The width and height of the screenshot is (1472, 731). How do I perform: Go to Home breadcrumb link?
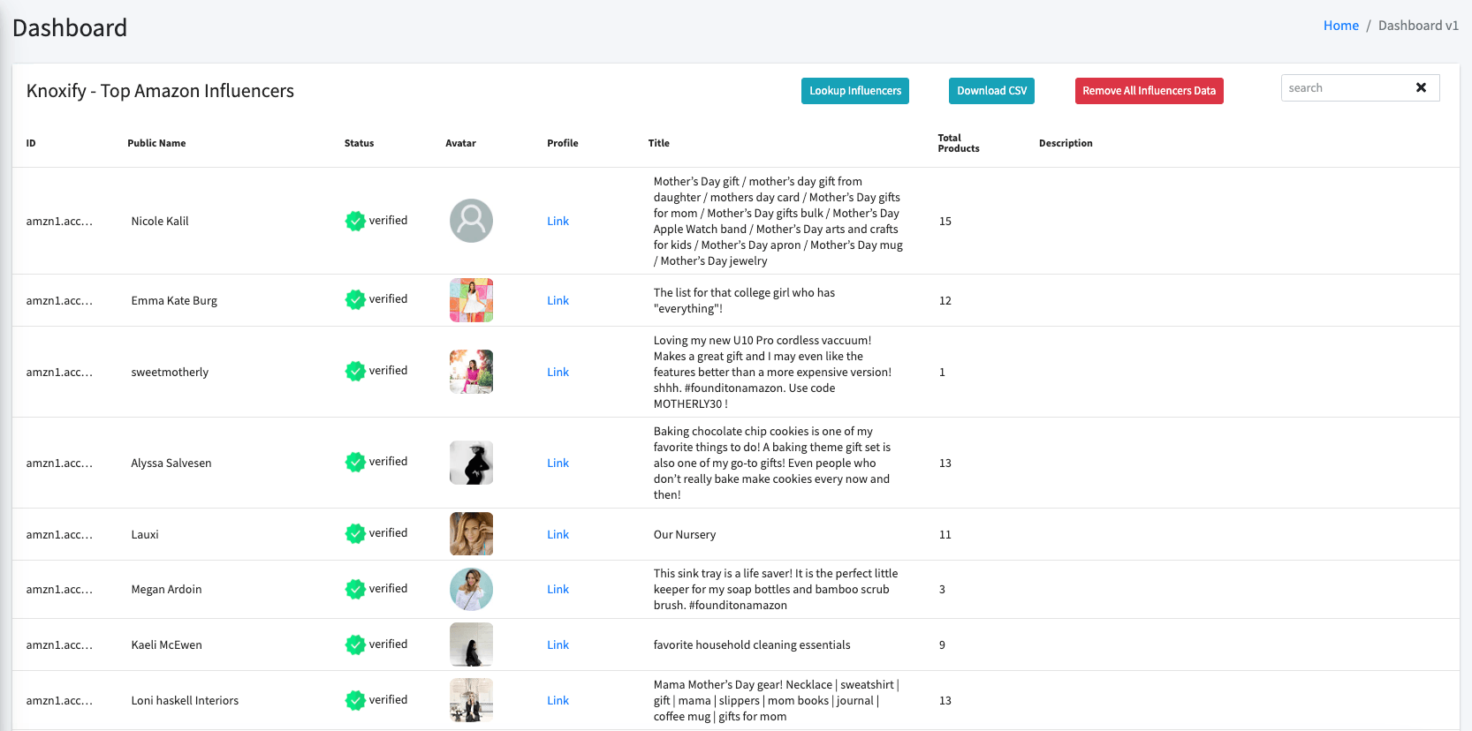(1340, 26)
